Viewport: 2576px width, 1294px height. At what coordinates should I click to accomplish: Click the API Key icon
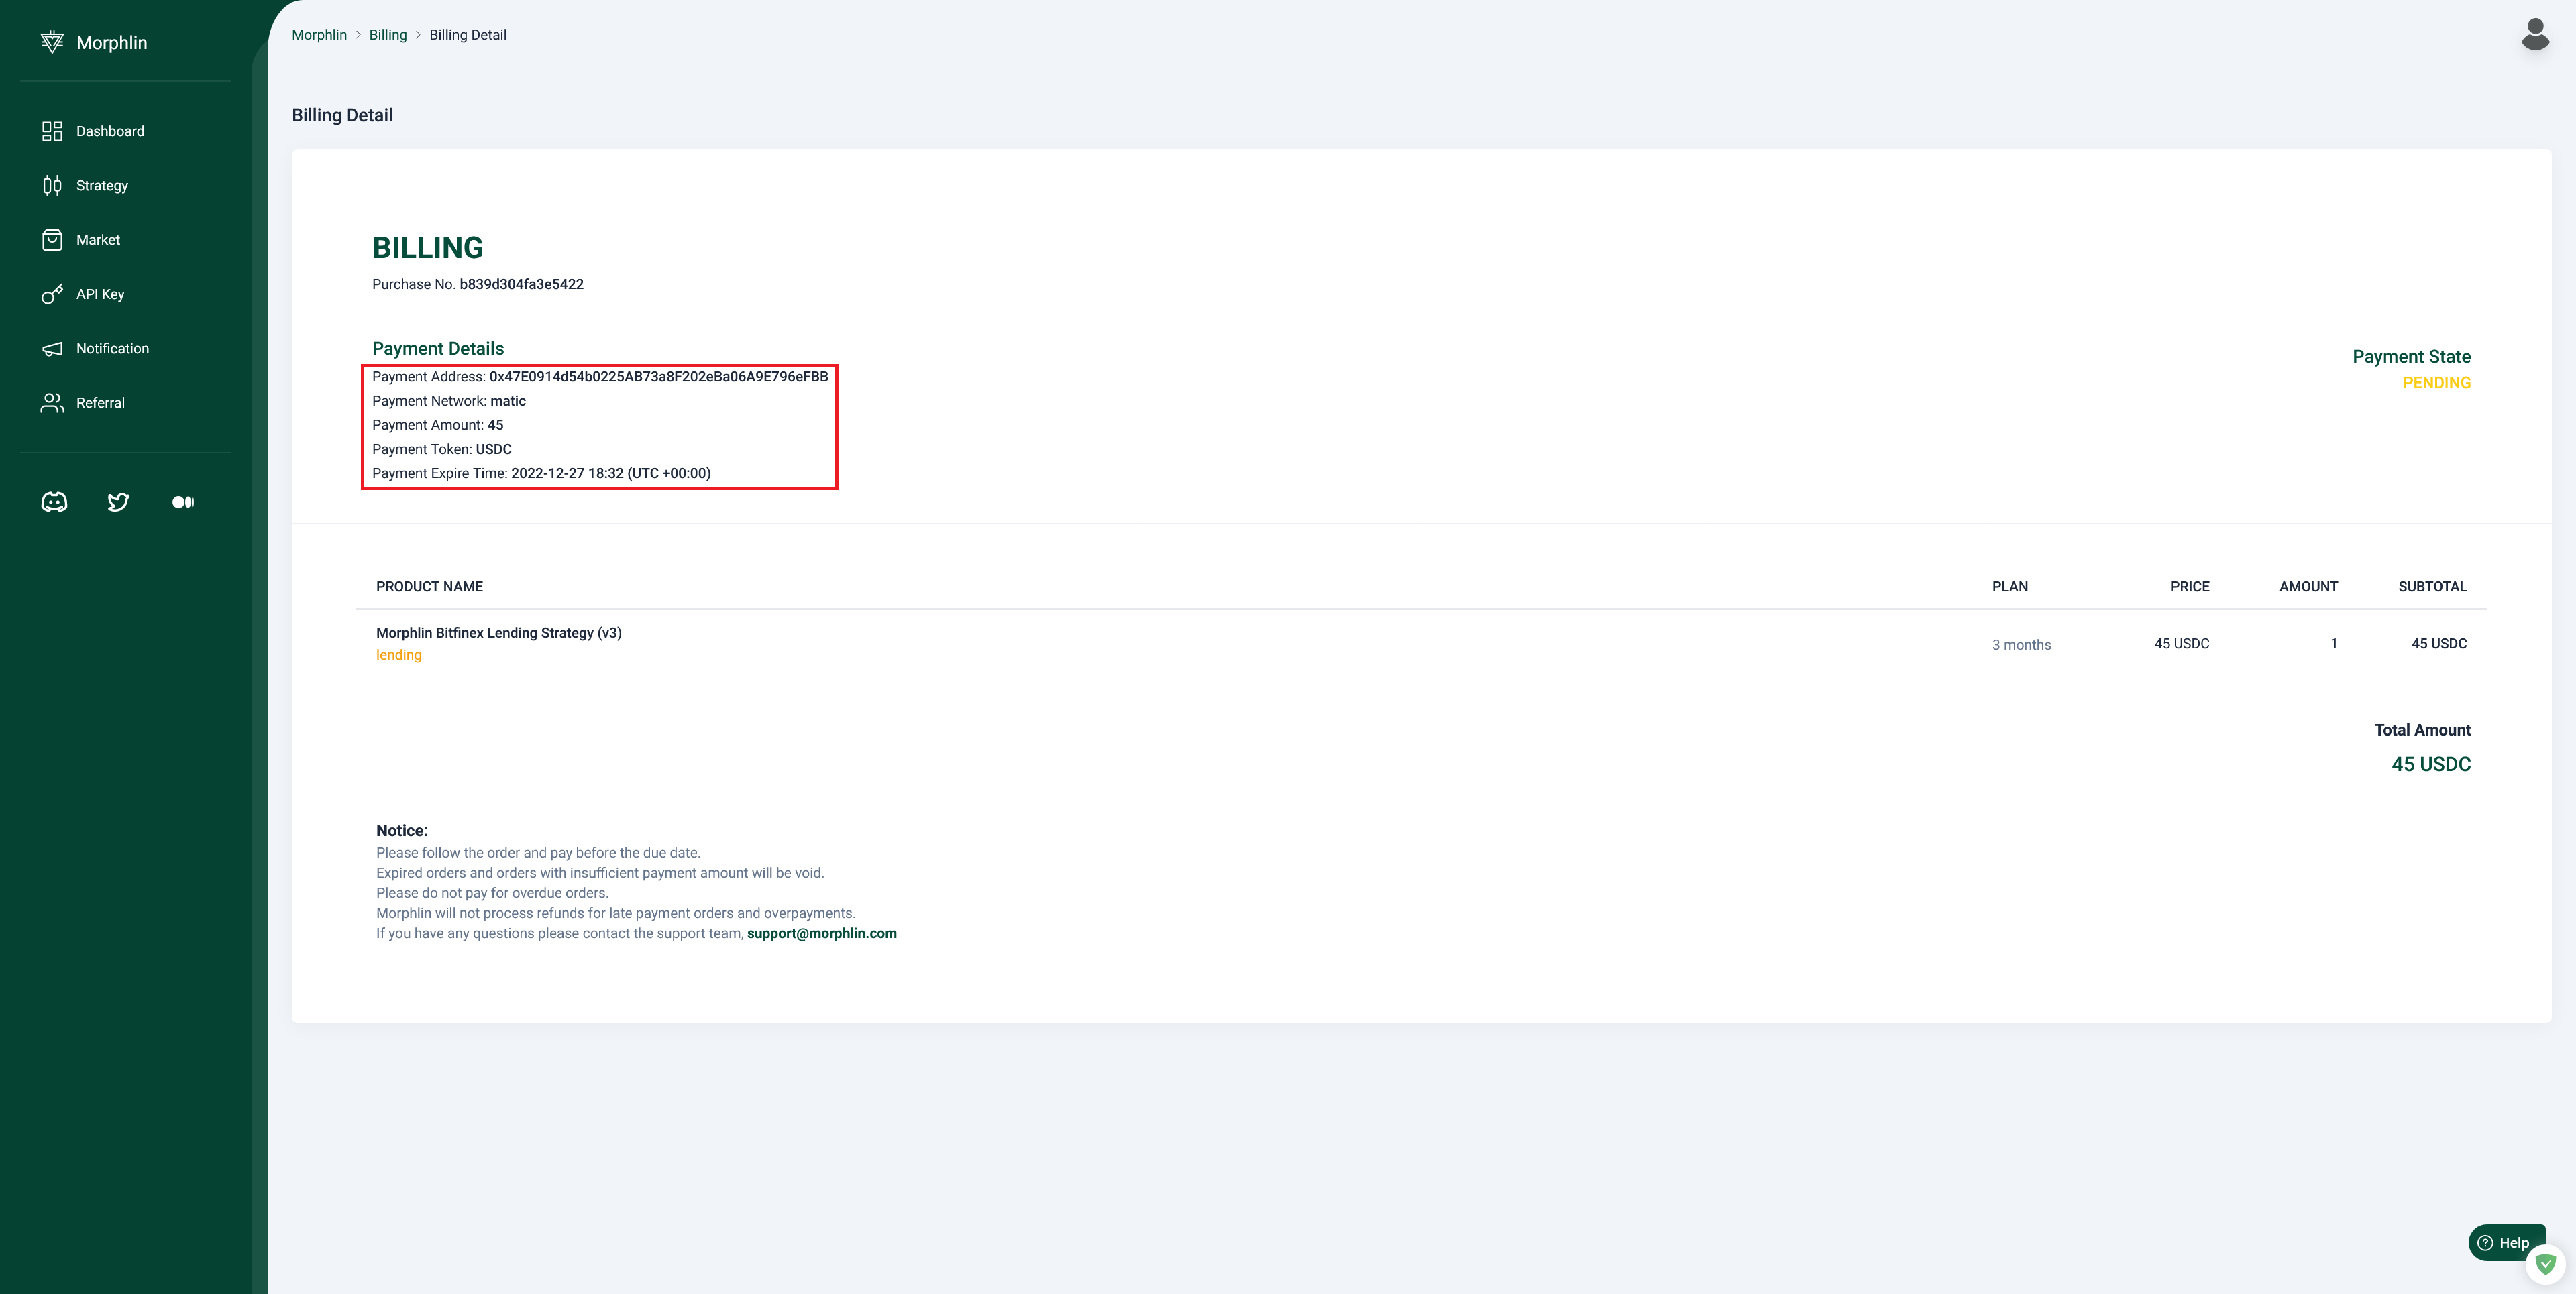click(52, 295)
